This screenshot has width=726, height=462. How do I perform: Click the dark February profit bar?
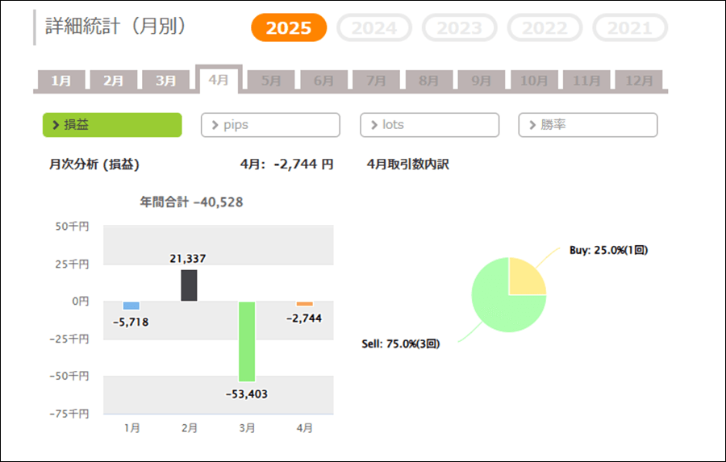[x=189, y=285]
